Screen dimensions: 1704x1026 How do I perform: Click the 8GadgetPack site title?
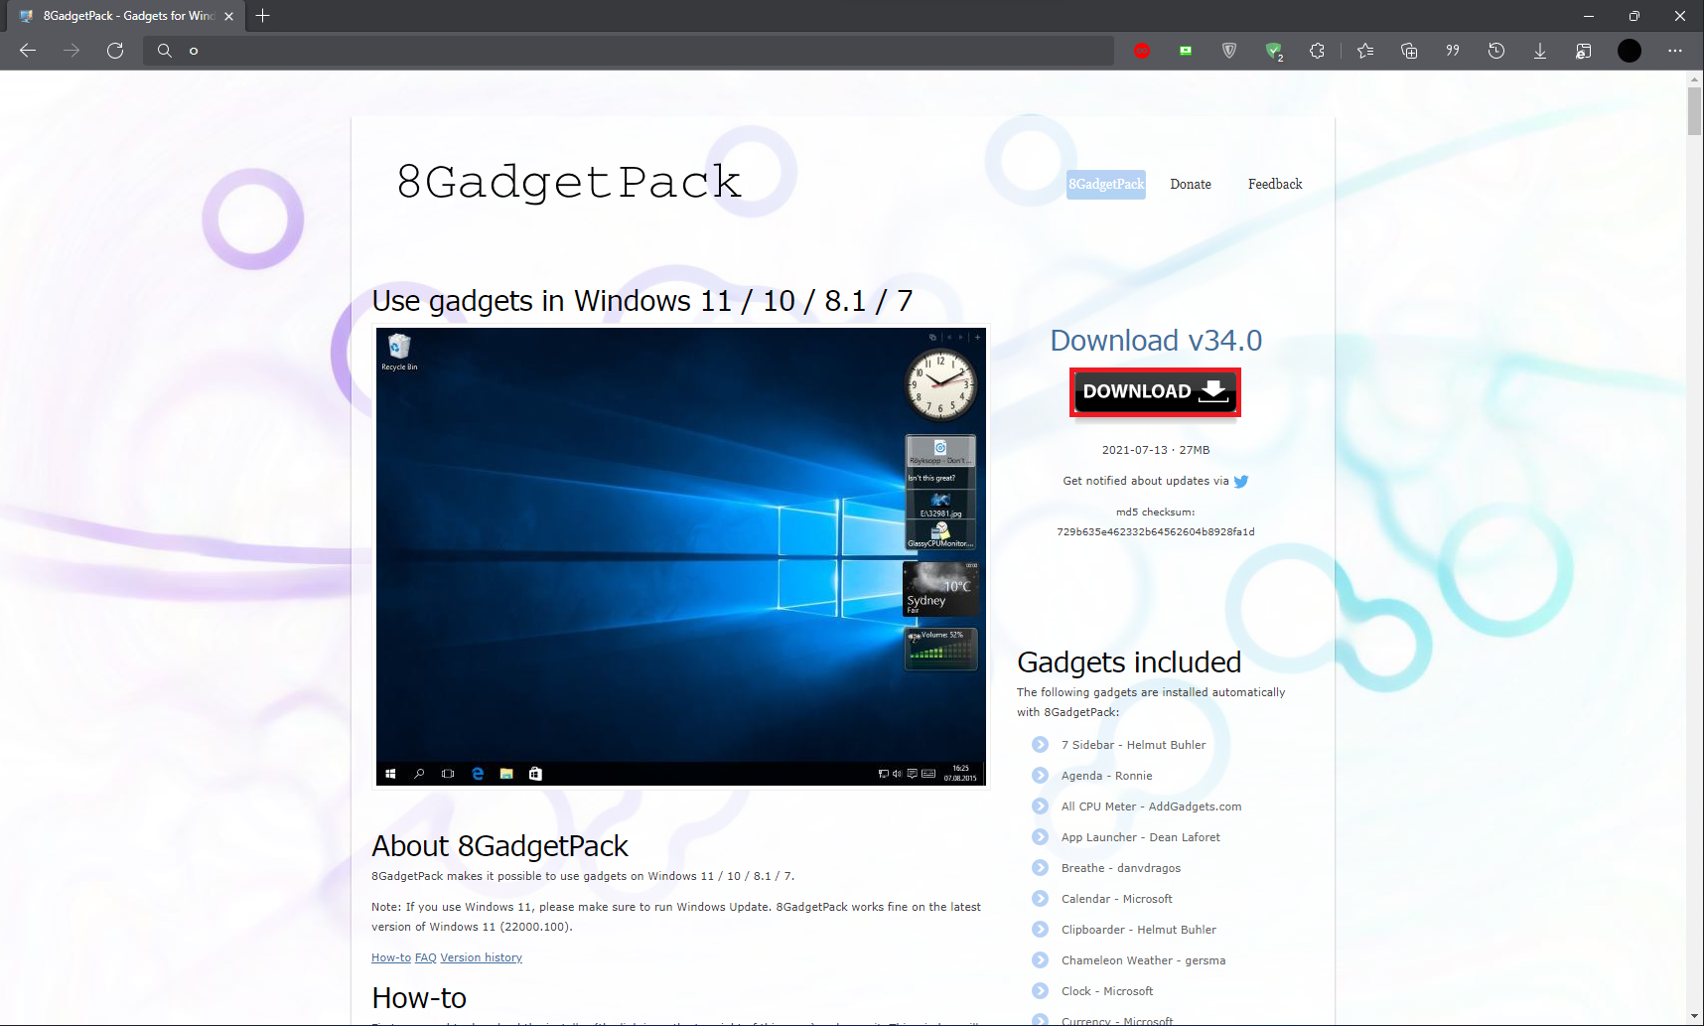tap(569, 182)
